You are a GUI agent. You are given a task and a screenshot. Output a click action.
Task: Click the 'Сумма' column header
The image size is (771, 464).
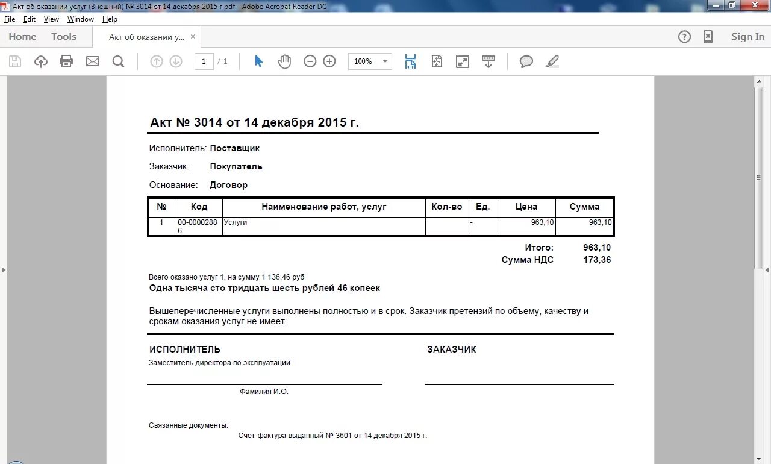[584, 207]
